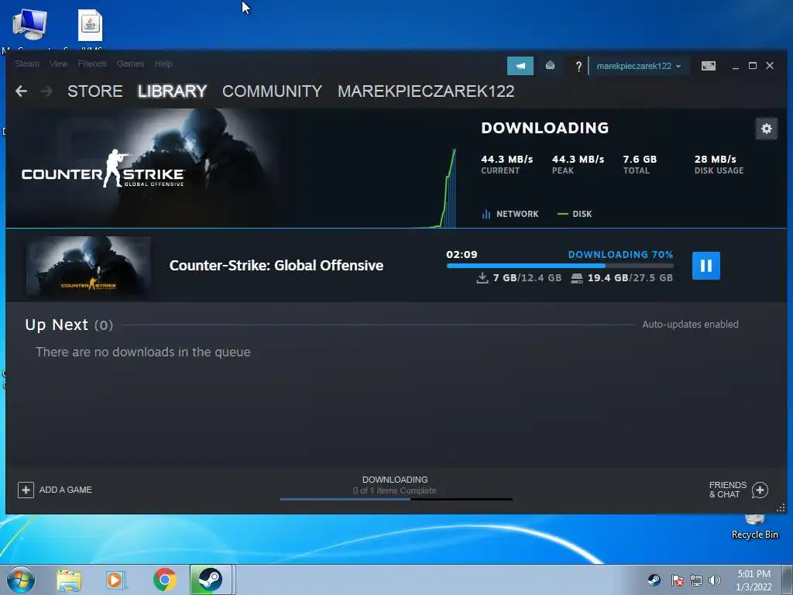Click the plus icon beside Add a Game

coord(26,490)
